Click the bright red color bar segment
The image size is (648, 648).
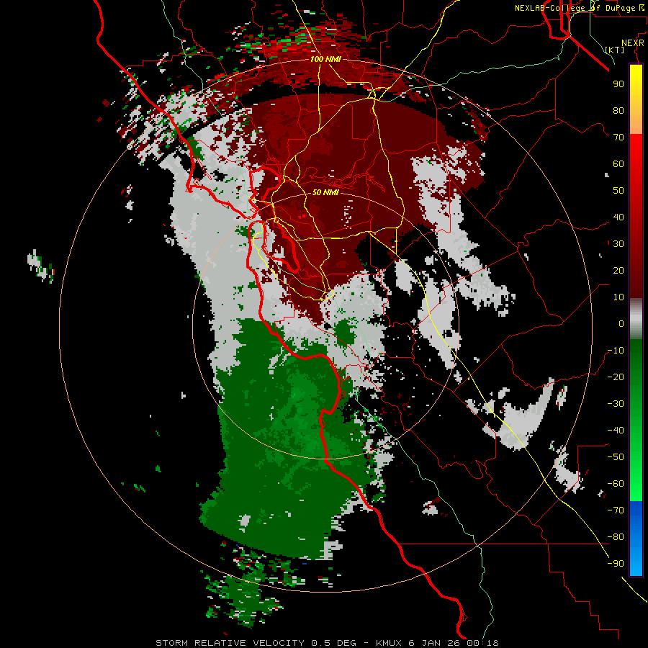coord(636,151)
